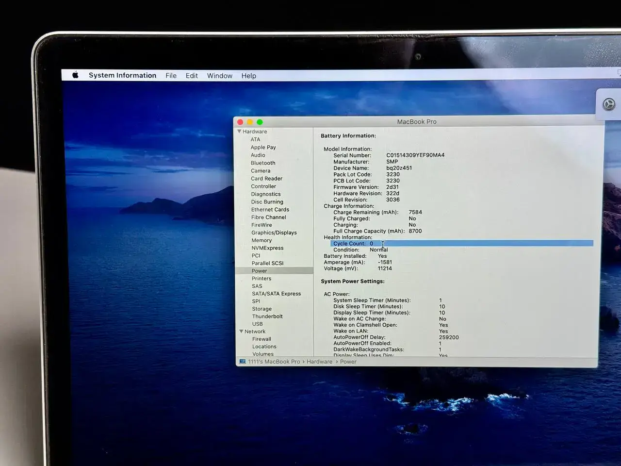Viewport: 621px width, 466px height.
Task: Select Diagnostics in the sidebar
Action: point(266,194)
